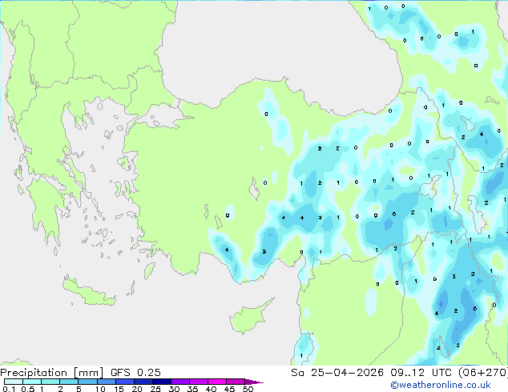Click the 10–15 mm blue legend swatch
The width and height of the screenshot is (508, 392).
(x=106, y=382)
